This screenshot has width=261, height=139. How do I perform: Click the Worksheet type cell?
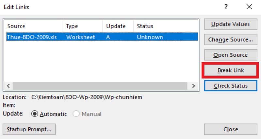pos(80,37)
